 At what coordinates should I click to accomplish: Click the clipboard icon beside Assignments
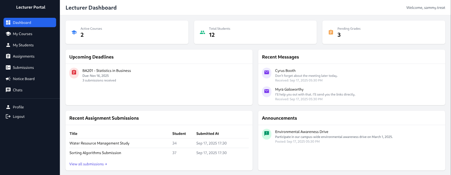pos(8,56)
